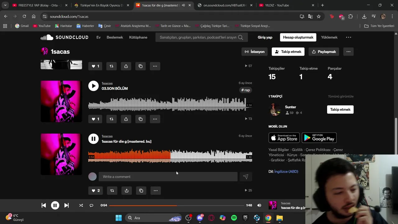Open Spotify from the taskbar

coord(234,218)
